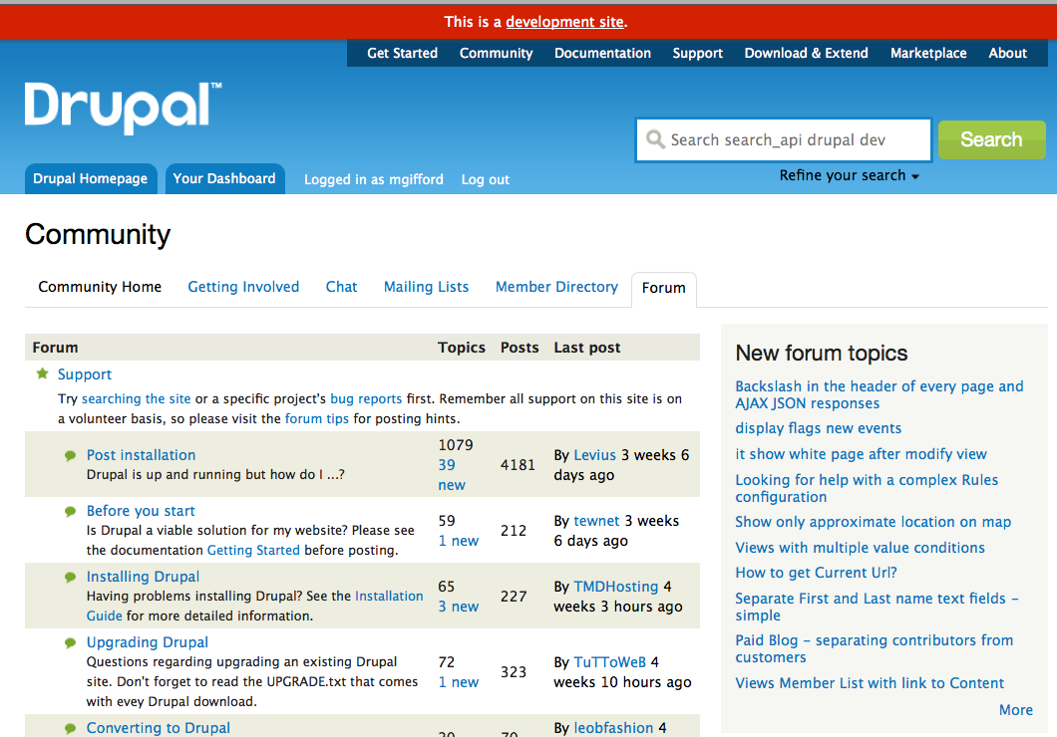Follow the bug reports link
Screen dimensions: 1057x737
tap(366, 399)
